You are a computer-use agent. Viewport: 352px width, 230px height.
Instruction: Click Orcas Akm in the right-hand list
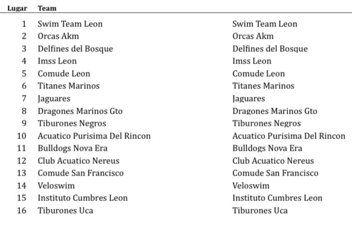[253, 36]
